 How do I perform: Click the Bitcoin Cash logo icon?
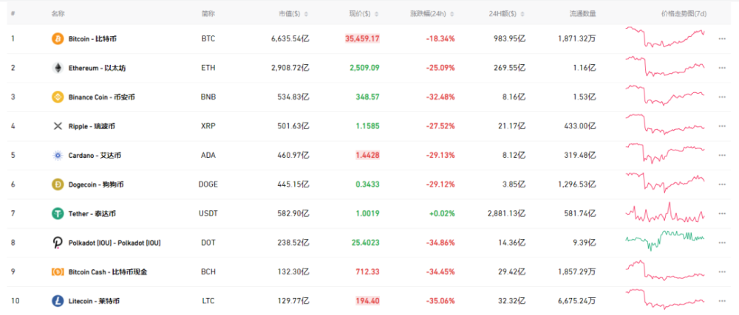pyautogui.click(x=58, y=271)
